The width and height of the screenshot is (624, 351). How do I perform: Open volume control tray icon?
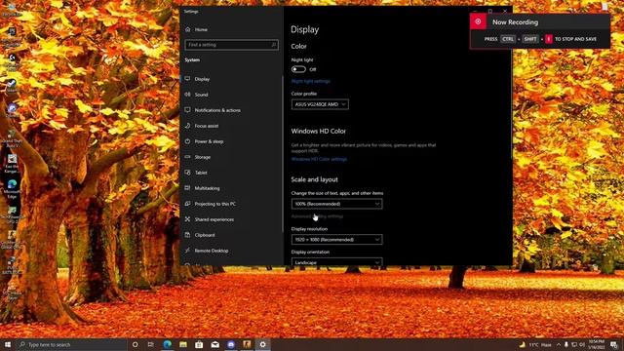pos(582,344)
